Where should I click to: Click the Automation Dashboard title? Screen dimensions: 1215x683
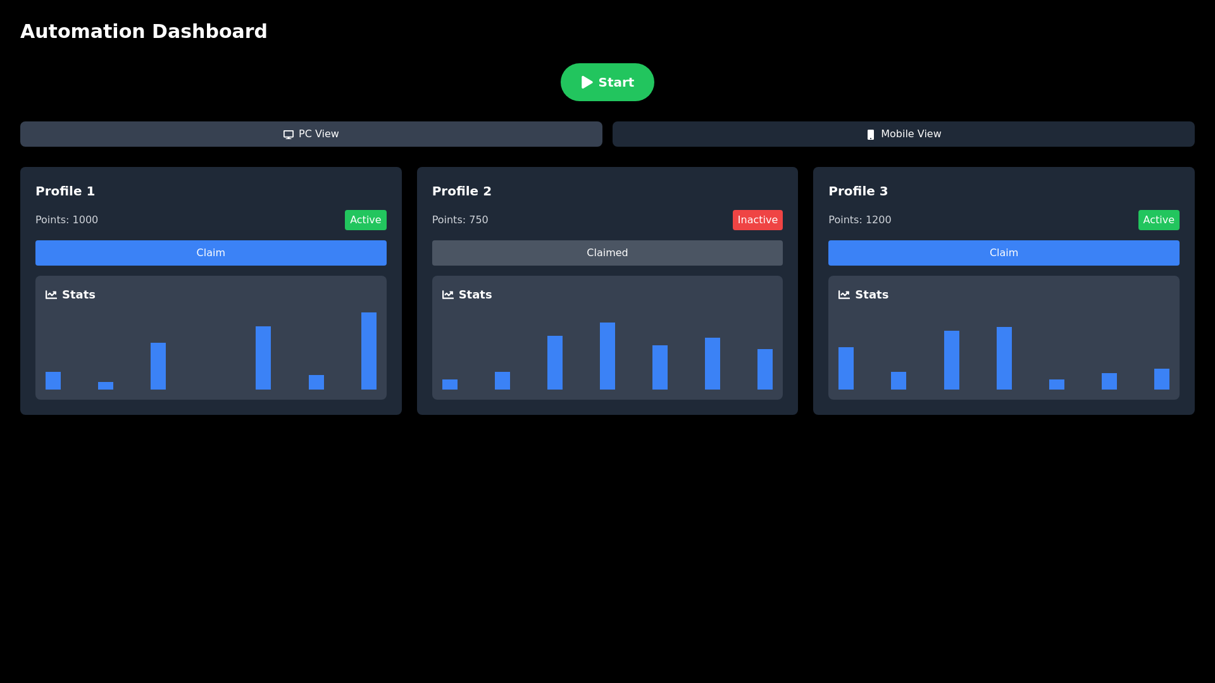pos(144,31)
